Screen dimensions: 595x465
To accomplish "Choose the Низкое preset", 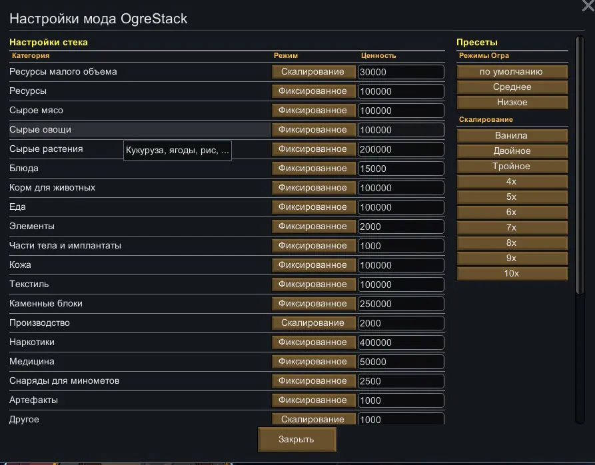I will click(512, 103).
